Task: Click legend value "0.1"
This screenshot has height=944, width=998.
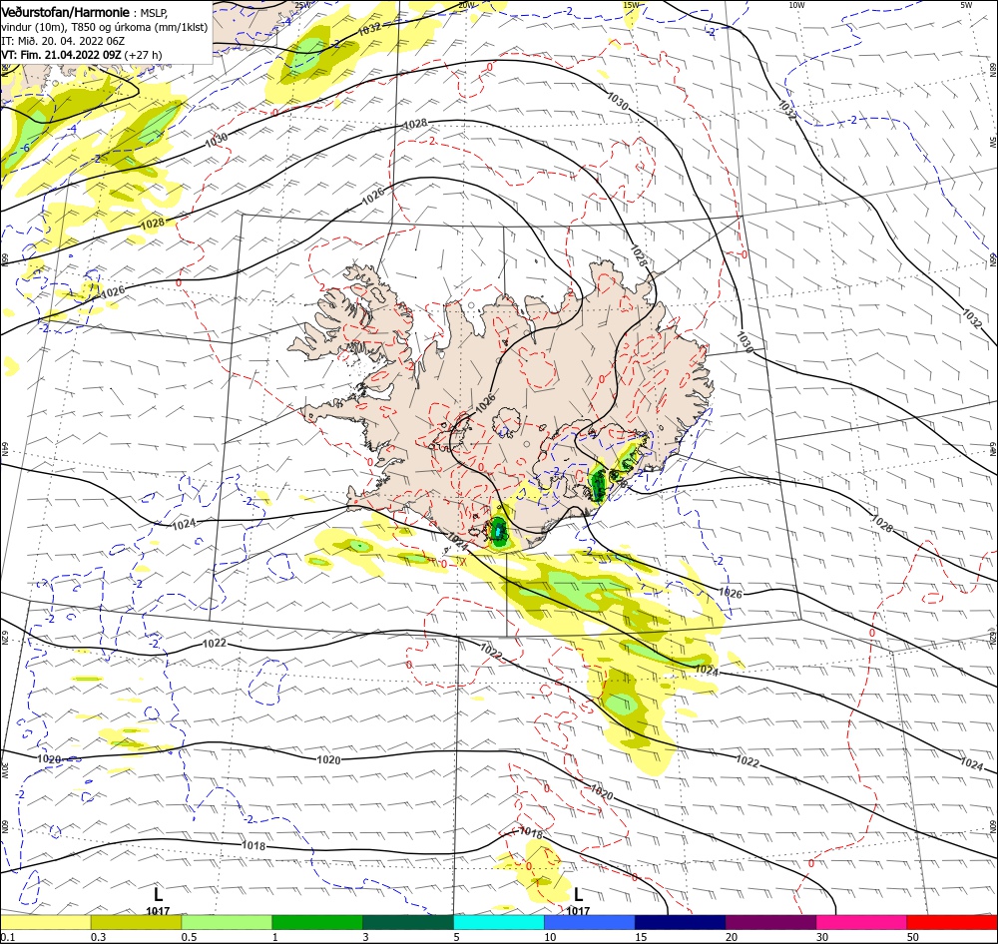Action: click(x=7, y=937)
